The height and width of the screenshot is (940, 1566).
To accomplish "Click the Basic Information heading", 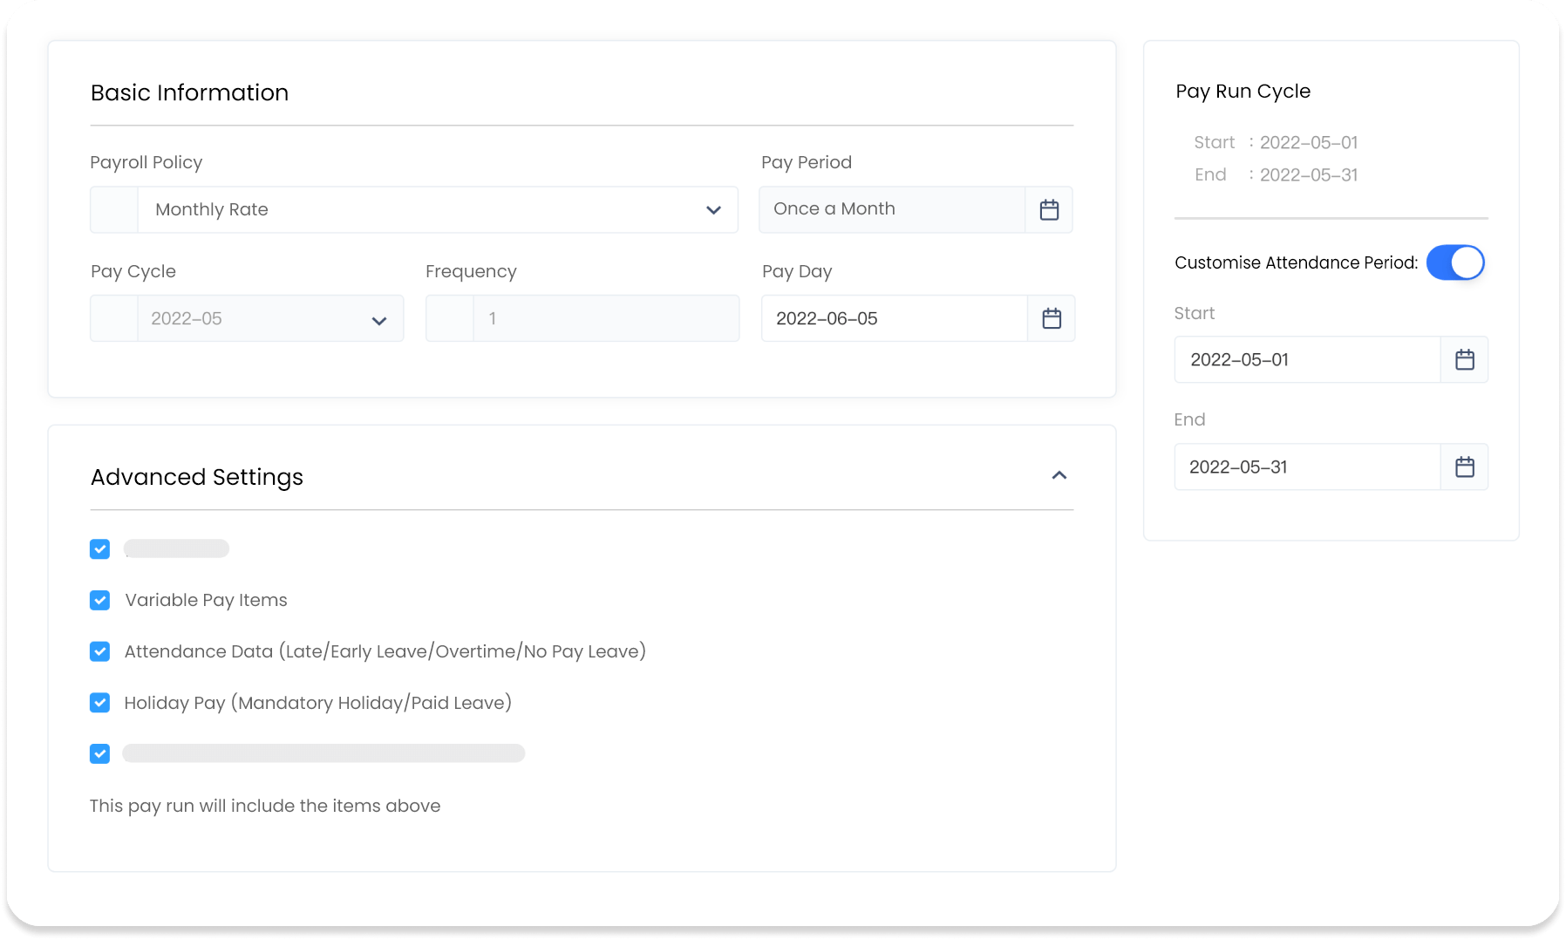I will (189, 92).
